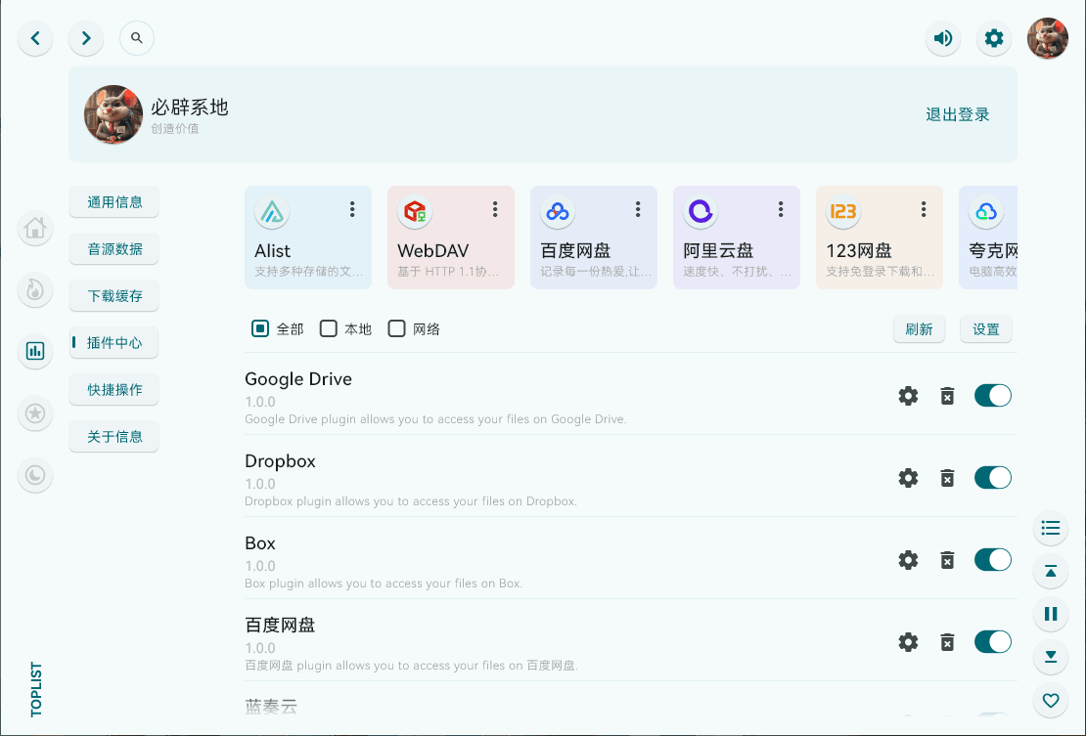
Task: Select the home icon in left sidebar
Action: coord(35,228)
